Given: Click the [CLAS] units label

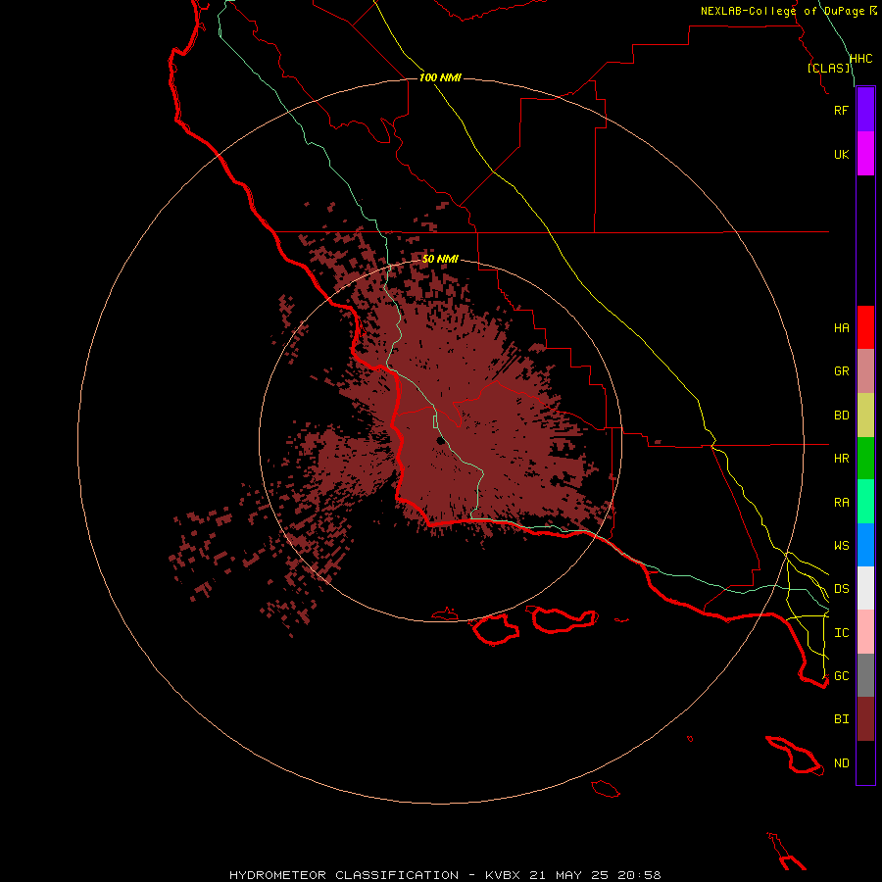Looking at the screenshot, I should tap(828, 68).
